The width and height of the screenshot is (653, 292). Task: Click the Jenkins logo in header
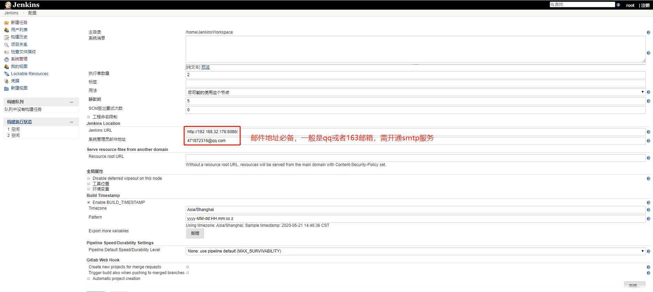tap(22, 5)
